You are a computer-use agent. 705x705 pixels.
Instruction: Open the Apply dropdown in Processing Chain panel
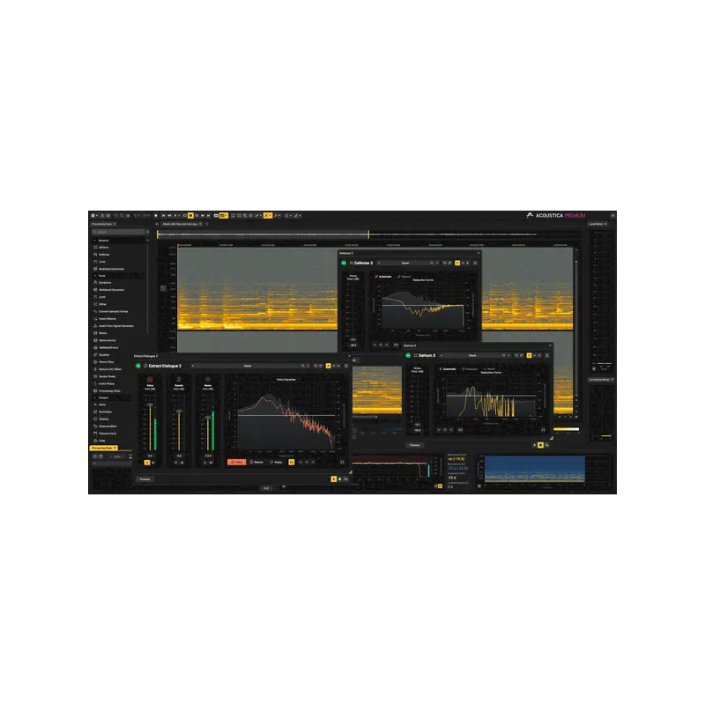117,456
